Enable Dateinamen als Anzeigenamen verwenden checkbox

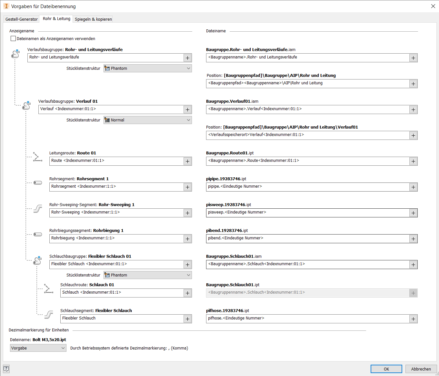point(13,39)
